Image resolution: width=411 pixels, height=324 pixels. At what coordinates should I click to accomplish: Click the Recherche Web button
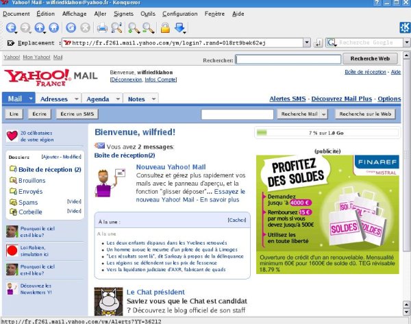[370, 59]
